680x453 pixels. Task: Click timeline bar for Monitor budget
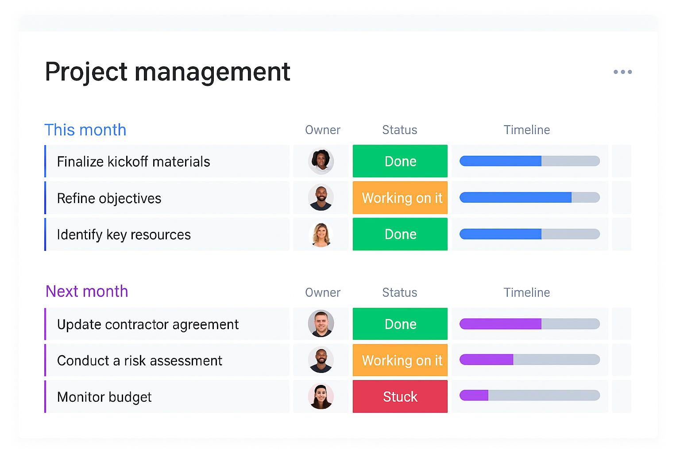[529, 395]
